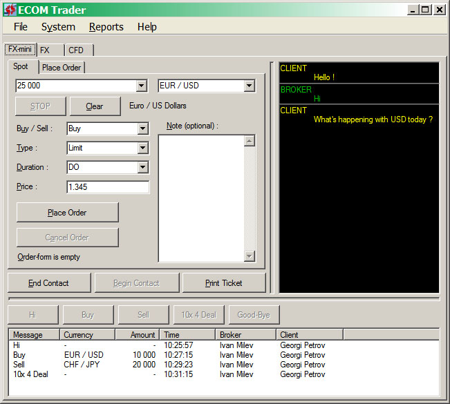Viewport: 450px width, 404px height.
Task: Open the Buy / Sell dropdown
Action: pyautogui.click(x=142, y=128)
